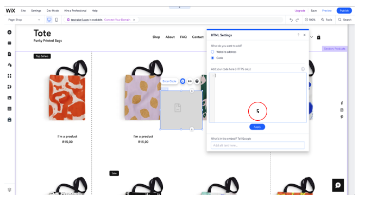The image size is (365, 202).
Task: Click the Enter Code button
Action: pyautogui.click(x=169, y=81)
